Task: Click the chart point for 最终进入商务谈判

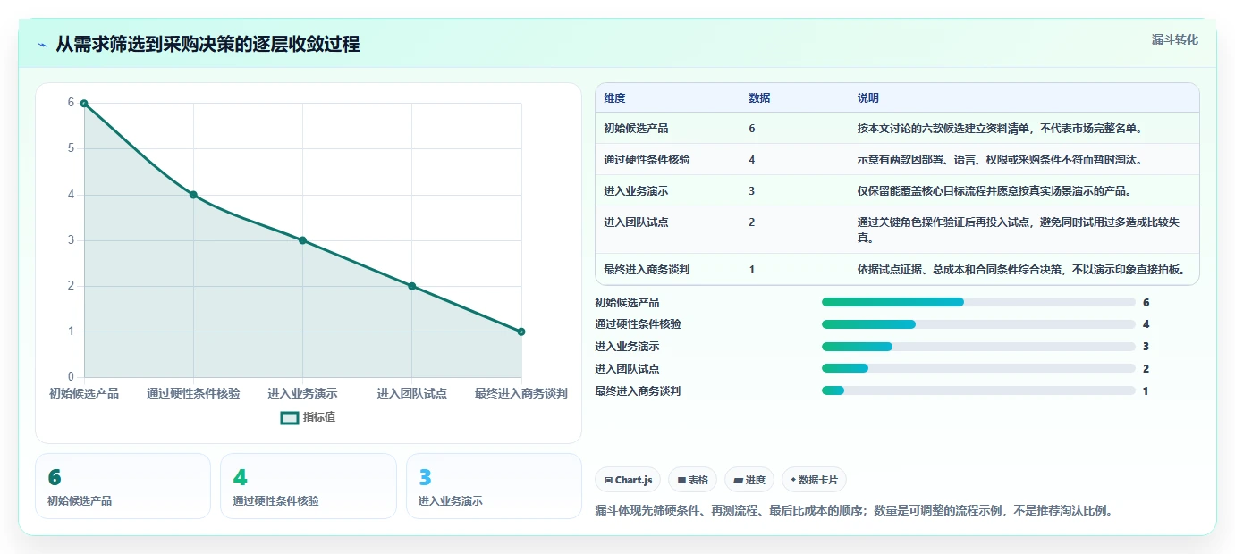Action: [x=521, y=332]
